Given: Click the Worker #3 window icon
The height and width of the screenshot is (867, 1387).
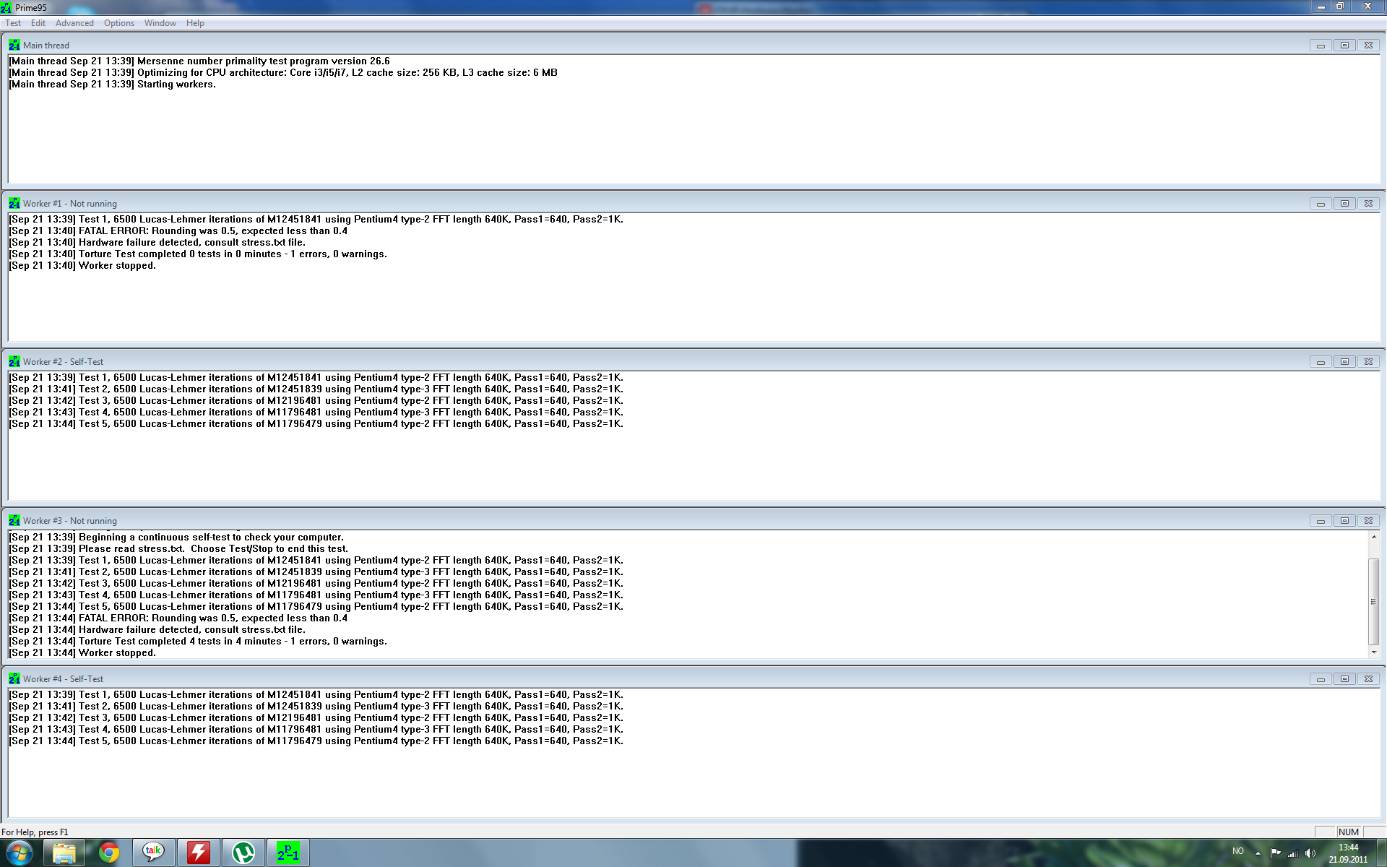Looking at the screenshot, I should click(x=14, y=520).
